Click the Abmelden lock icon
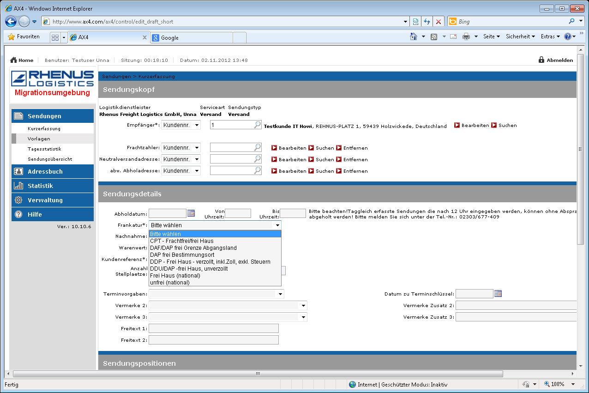This screenshot has width=589, height=393. point(541,60)
